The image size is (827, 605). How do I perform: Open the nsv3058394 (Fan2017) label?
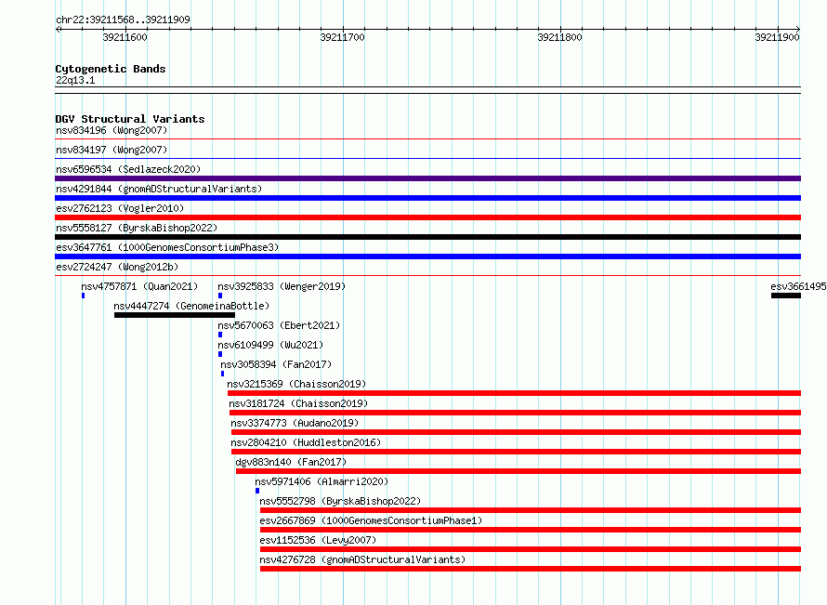(x=276, y=364)
